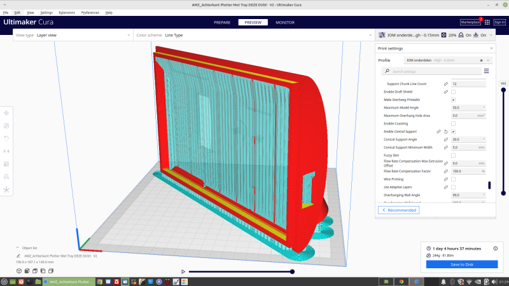
Task: Open the Ultimaker apps grid icon
Action: (x=487, y=22)
